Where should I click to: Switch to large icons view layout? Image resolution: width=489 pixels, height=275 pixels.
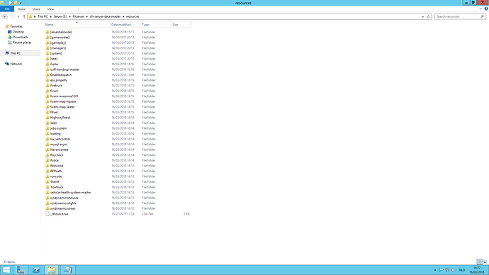click(x=485, y=262)
